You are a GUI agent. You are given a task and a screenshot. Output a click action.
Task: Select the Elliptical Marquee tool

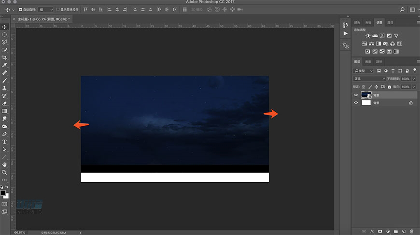point(4,35)
